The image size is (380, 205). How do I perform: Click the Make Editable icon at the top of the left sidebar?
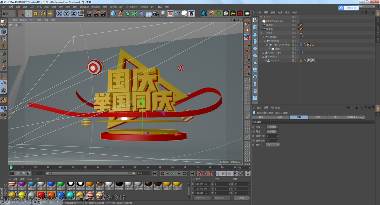click(x=3, y=23)
